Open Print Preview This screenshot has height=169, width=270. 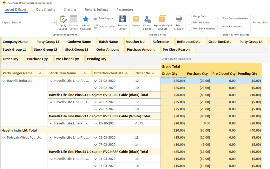(179, 22)
